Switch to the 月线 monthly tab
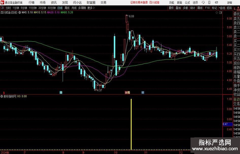 74,8
